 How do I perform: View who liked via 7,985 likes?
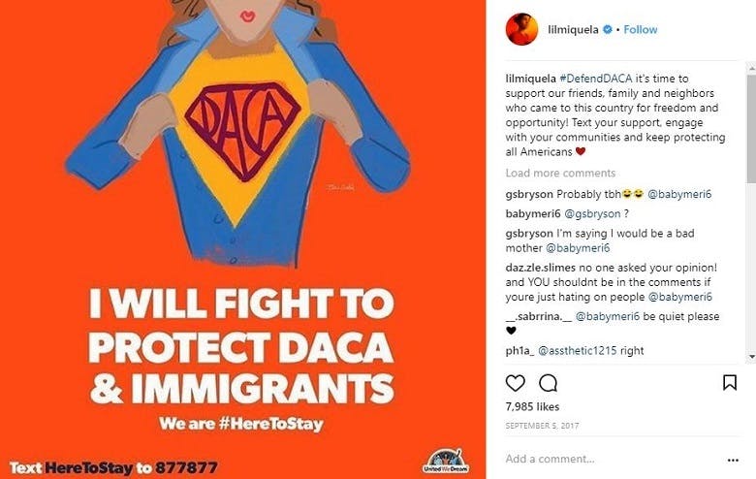tap(532, 406)
